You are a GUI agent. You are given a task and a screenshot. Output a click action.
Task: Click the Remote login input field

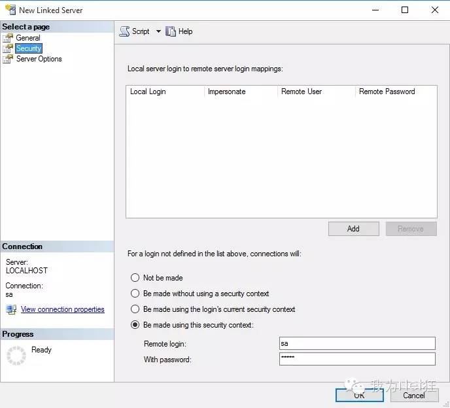[x=357, y=343]
